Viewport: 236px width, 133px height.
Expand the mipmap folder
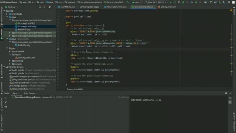click(x=10, y=61)
